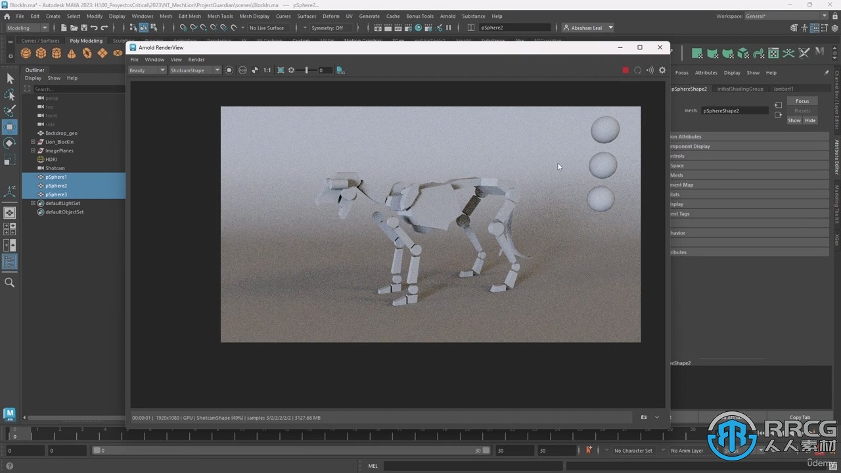This screenshot has width=841, height=473.
Task: Open the Abraham Leal account dropdown
Action: pos(588,28)
